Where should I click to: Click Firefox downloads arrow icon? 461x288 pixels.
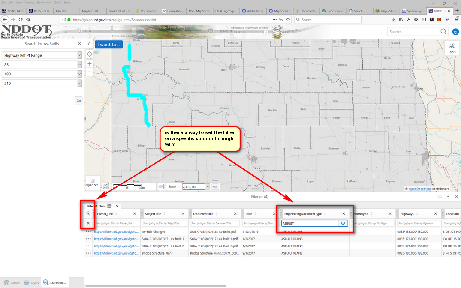pos(393,19)
